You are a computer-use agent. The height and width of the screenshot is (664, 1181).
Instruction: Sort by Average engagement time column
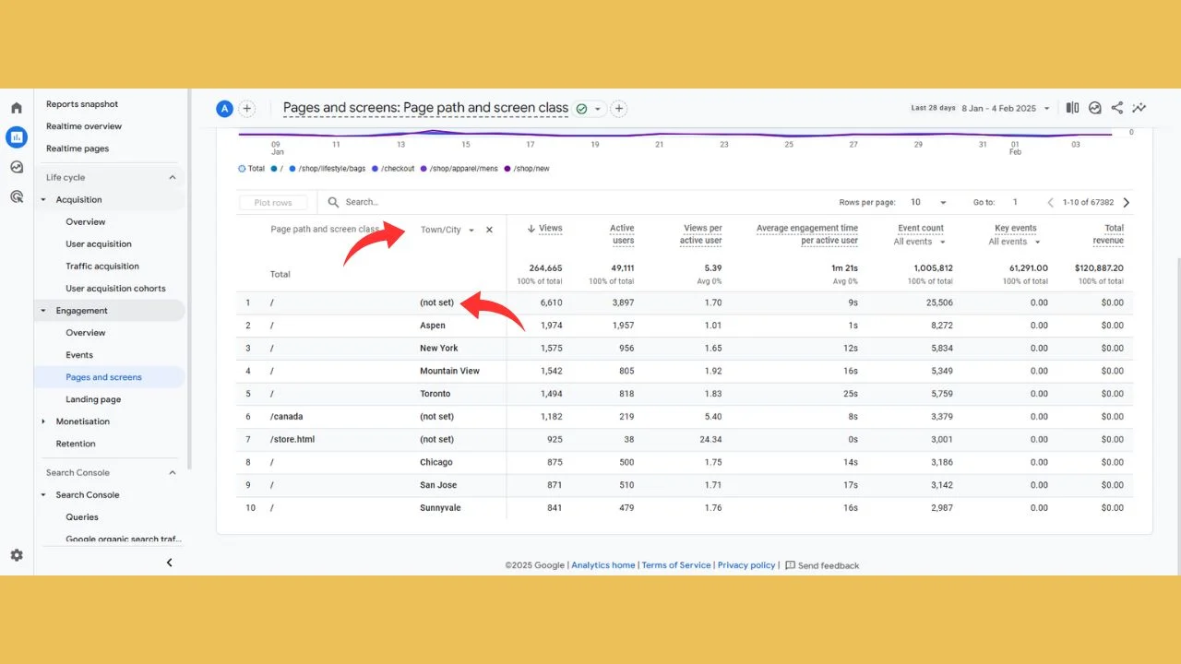[807, 234]
